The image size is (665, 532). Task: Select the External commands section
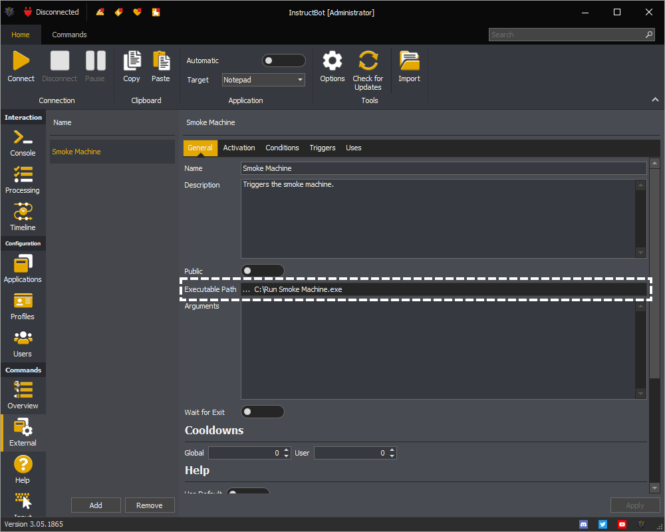coord(23,433)
